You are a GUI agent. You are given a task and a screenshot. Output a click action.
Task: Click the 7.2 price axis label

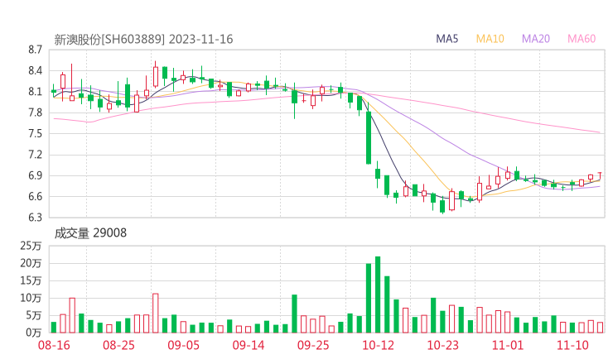point(35,155)
